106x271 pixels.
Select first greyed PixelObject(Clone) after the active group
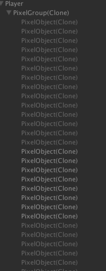(50, 226)
